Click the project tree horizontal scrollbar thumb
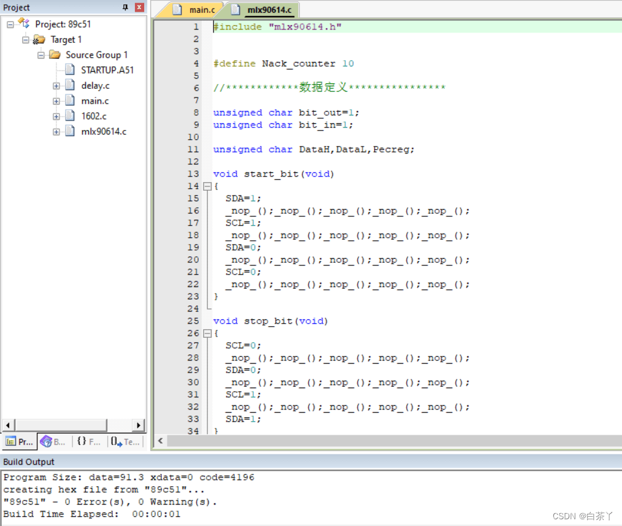Image resolution: width=622 pixels, height=526 pixels. (61, 425)
